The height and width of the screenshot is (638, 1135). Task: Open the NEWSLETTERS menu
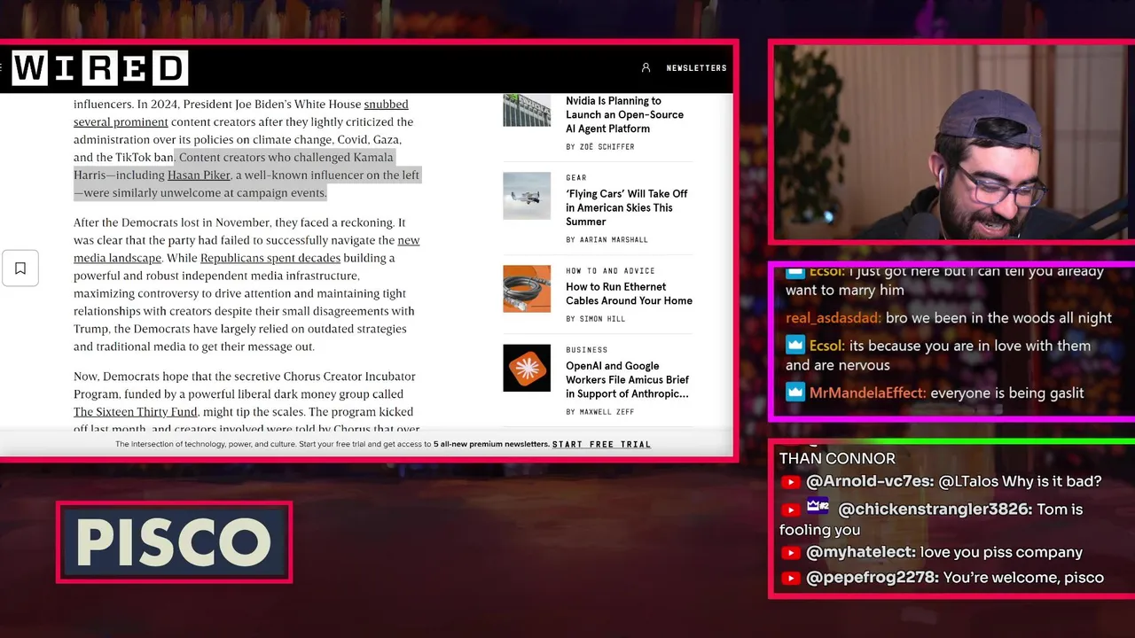click(696, 68)
